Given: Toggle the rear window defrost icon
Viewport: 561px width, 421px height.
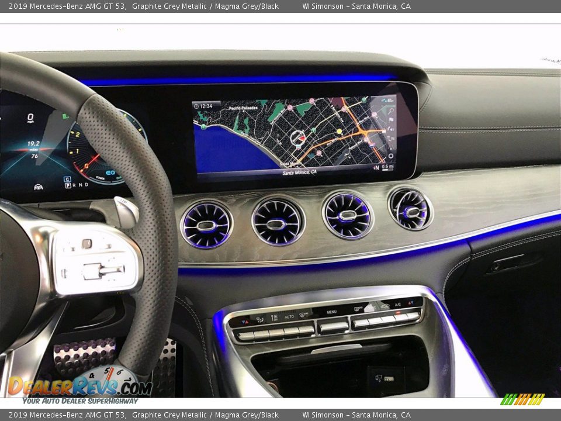Looking at the screenshot, I should tap(358, 309).
